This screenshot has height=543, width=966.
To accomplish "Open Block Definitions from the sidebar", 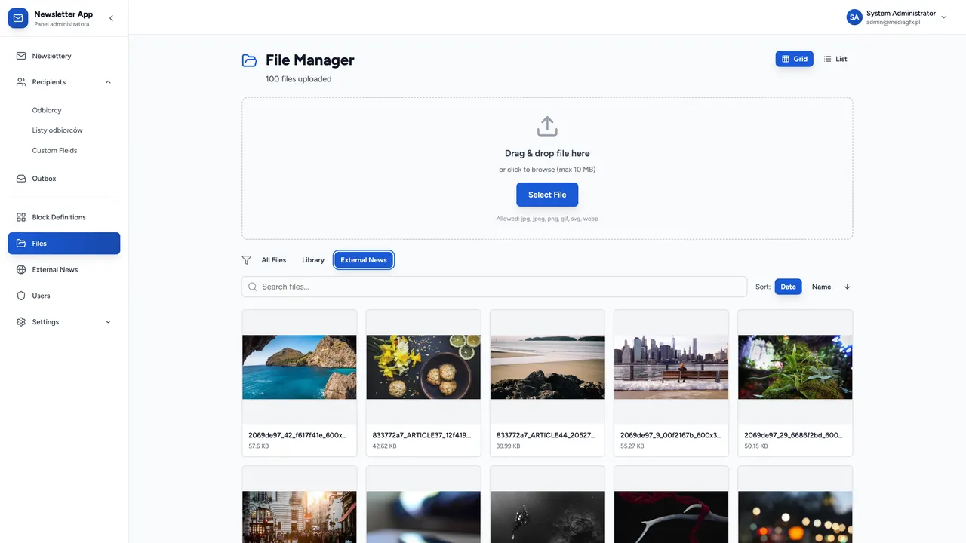I will (x=64, y=217).
